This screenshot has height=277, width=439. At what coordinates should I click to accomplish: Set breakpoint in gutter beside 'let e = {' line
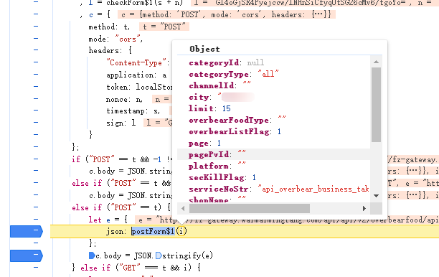(x=36, y=219)
